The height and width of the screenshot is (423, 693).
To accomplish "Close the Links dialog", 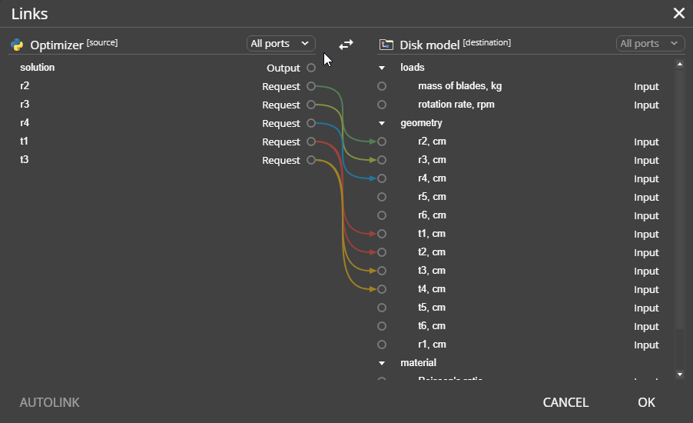I will point(678,13).
